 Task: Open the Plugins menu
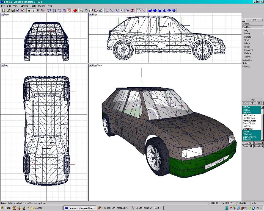42,6
